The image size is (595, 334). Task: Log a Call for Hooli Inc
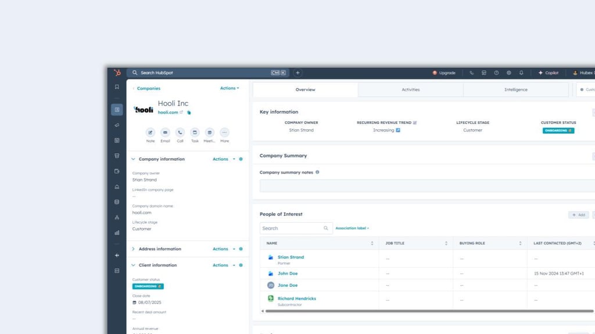point(180,133)
